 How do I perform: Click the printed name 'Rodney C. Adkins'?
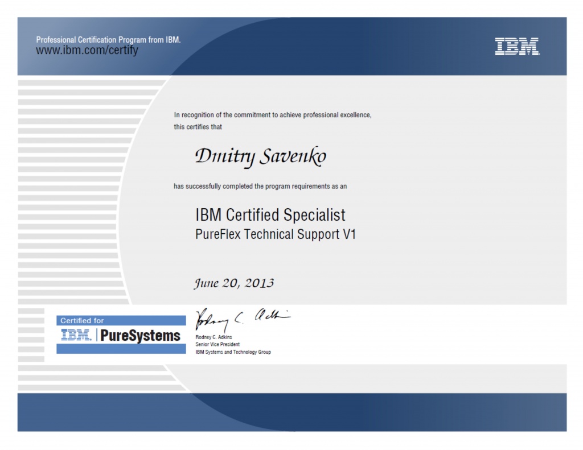click(x=214, y=337)
